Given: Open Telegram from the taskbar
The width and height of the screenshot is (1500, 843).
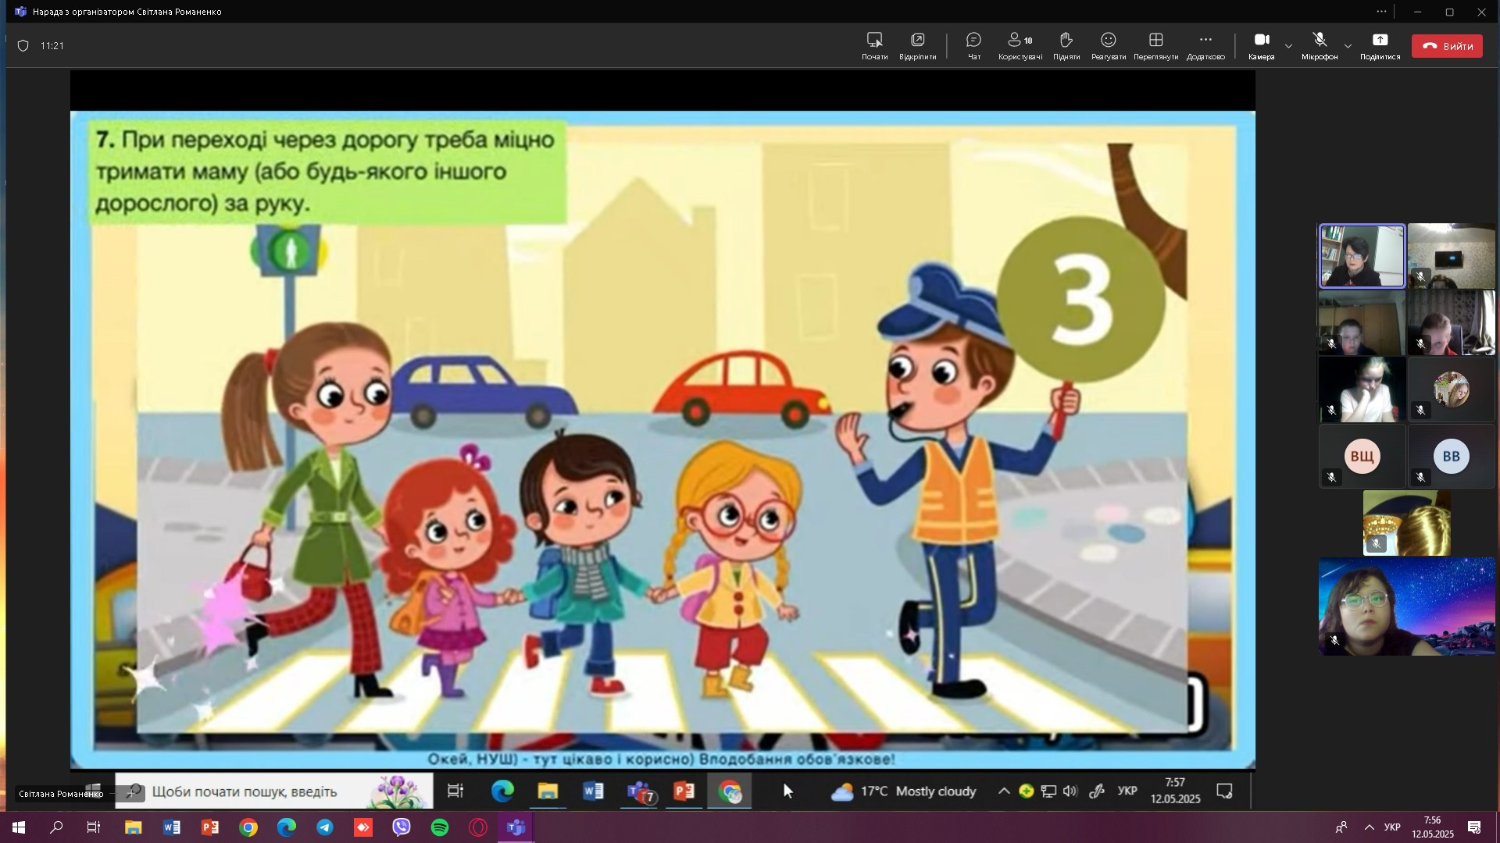Looking at the screenshot, I should [x=325, y=827].
